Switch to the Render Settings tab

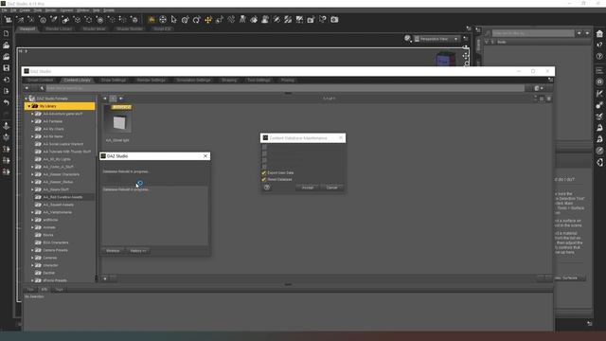pyautogui.click(x=151, y=80)
